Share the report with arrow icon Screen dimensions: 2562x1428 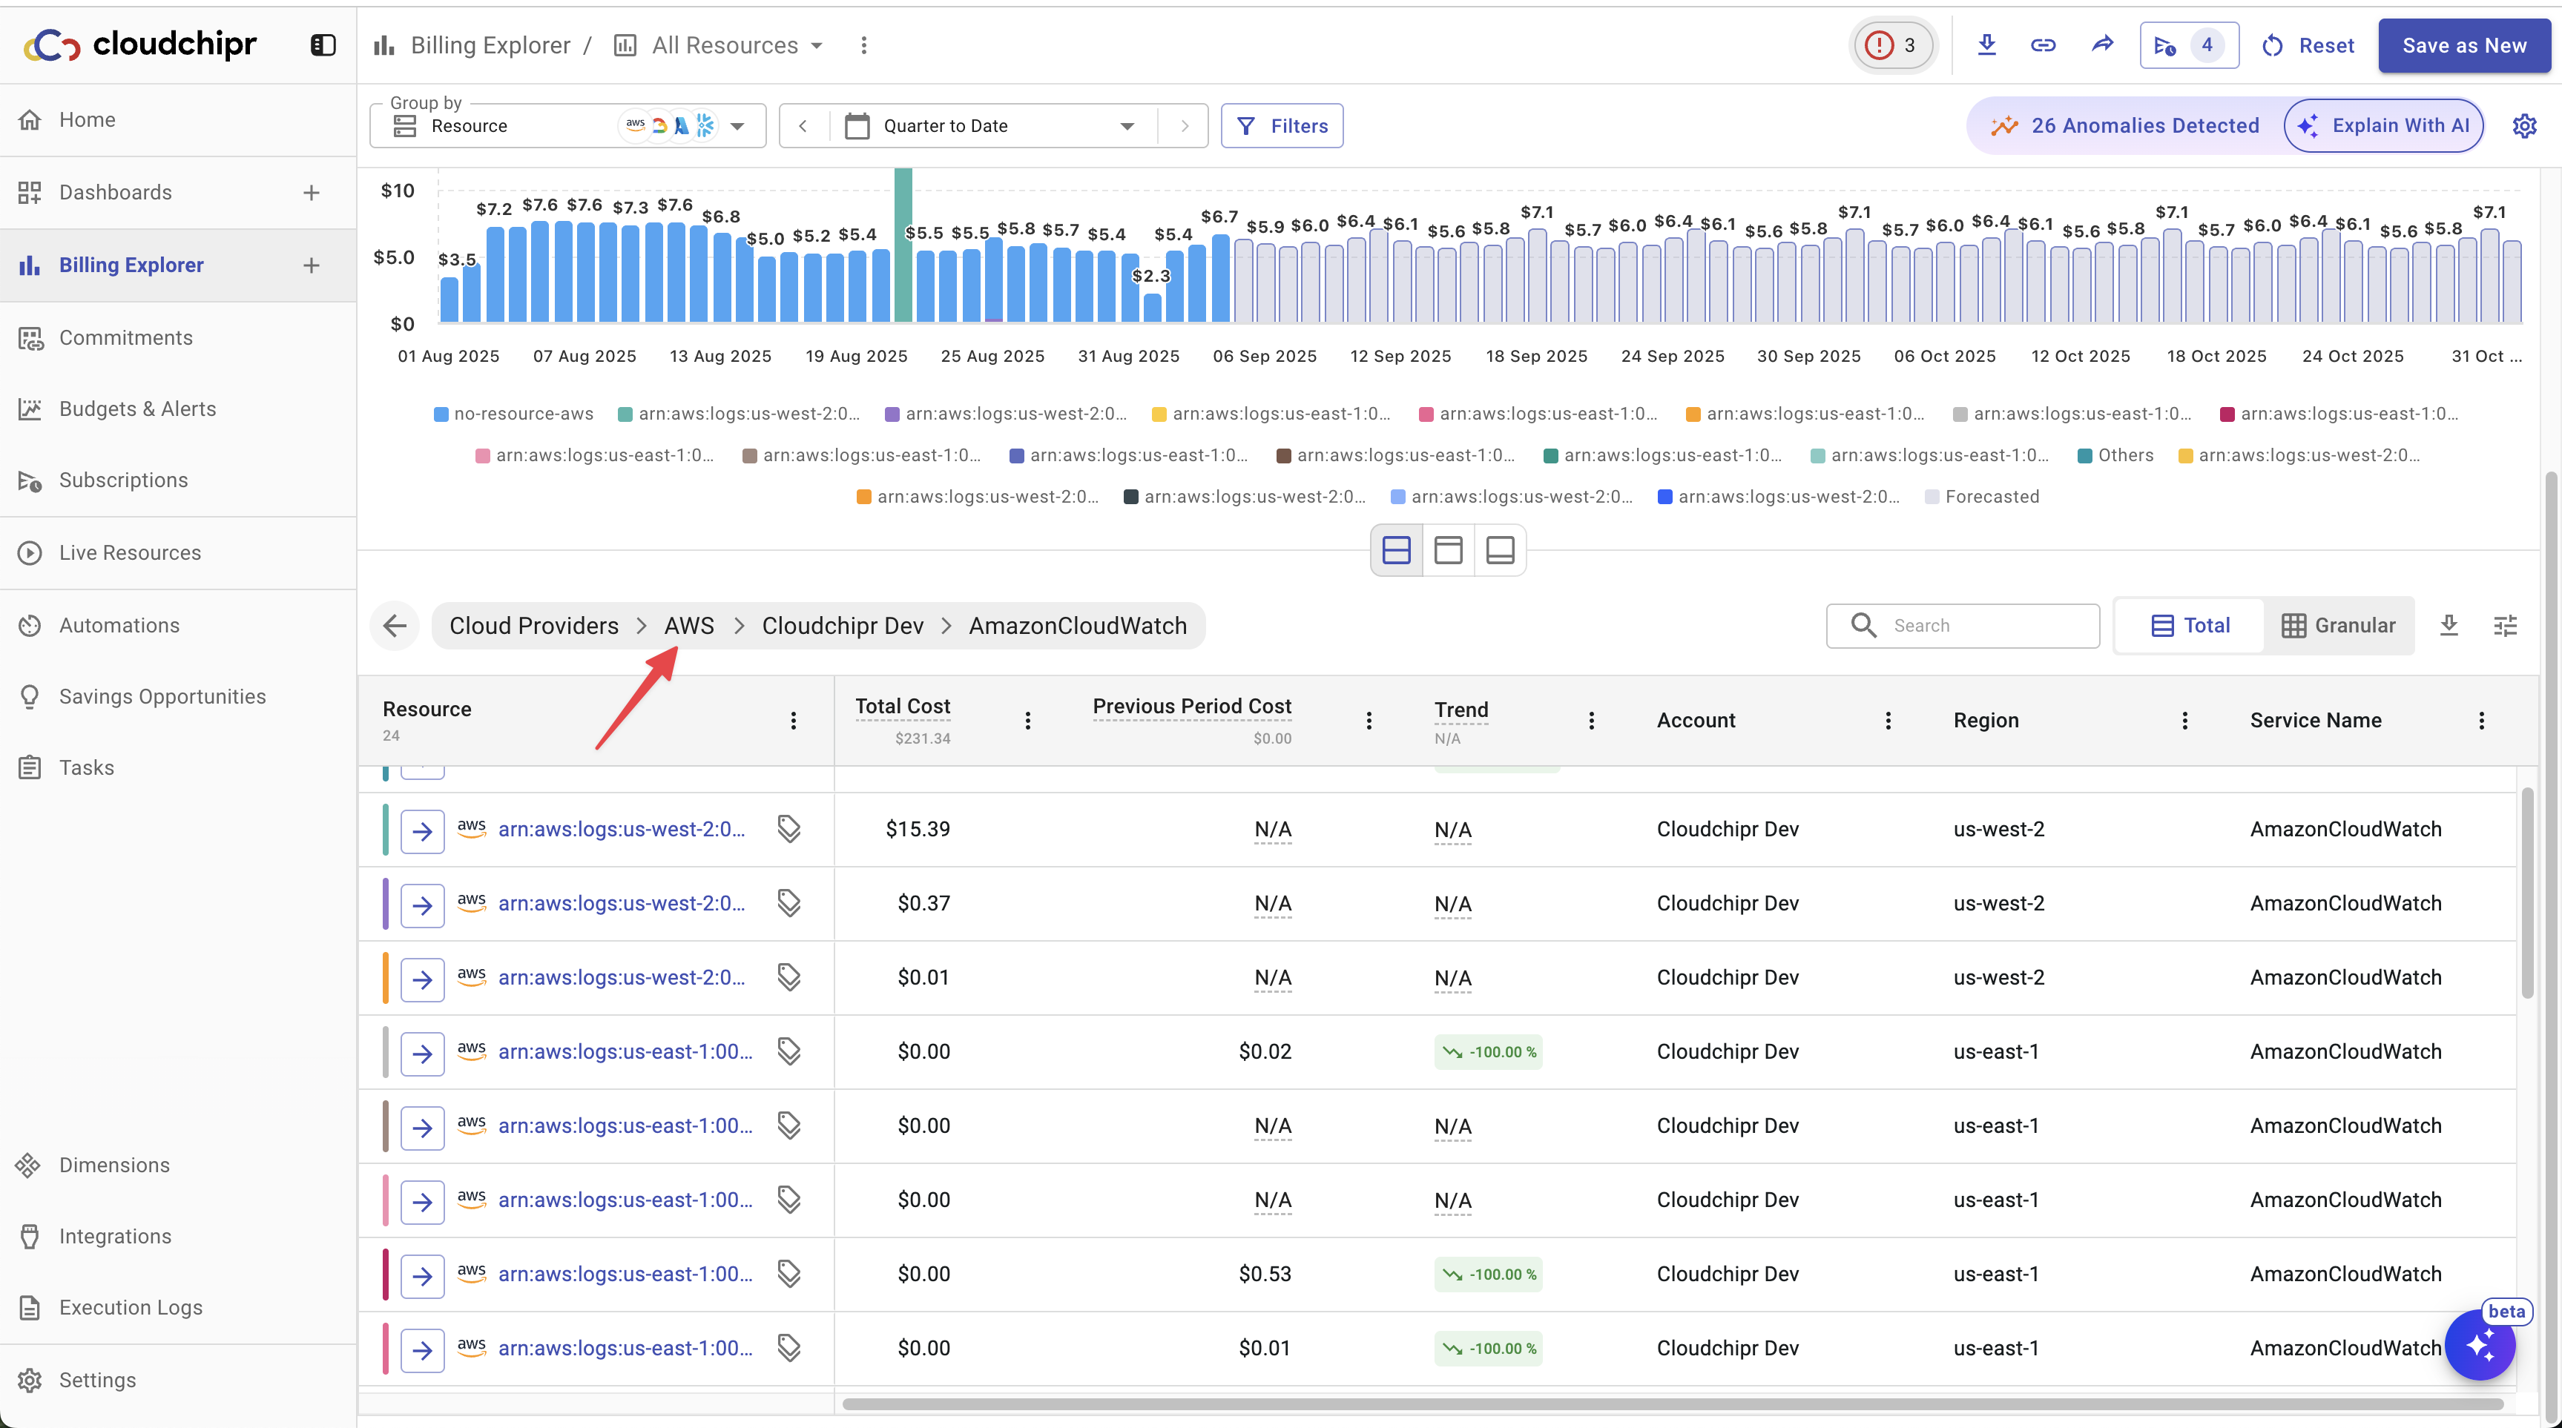[x=2101, y=44]
